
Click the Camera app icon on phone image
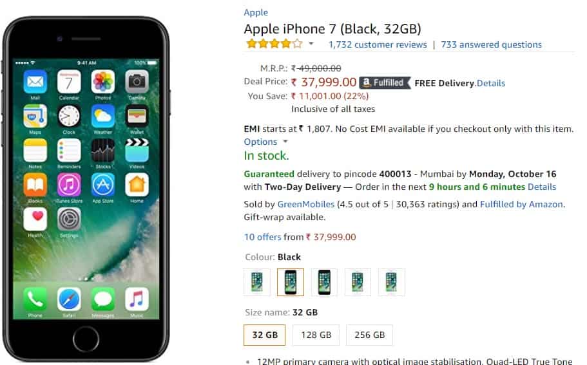[137, 82]
